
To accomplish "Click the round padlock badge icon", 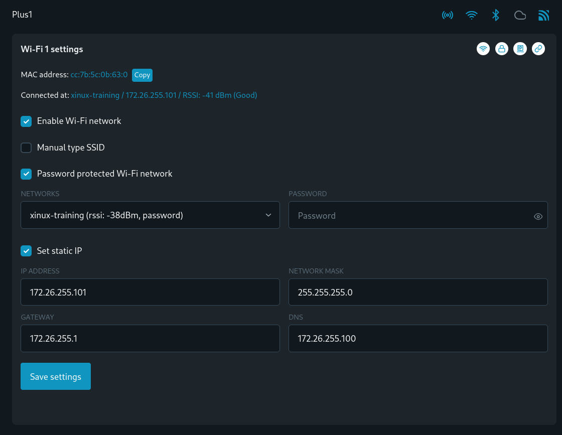I will click(x=501, y=49).
